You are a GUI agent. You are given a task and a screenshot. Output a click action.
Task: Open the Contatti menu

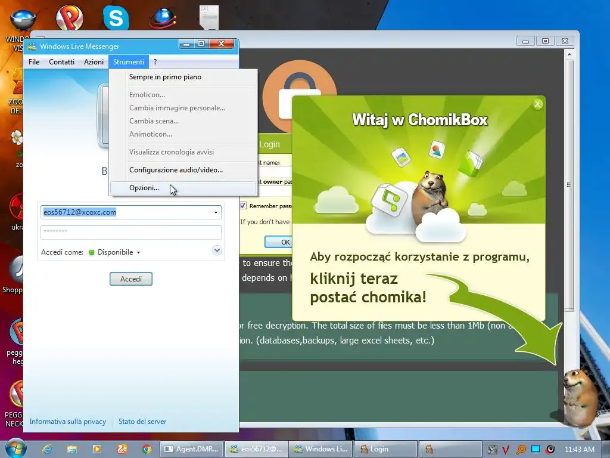[x=61, y=62]
